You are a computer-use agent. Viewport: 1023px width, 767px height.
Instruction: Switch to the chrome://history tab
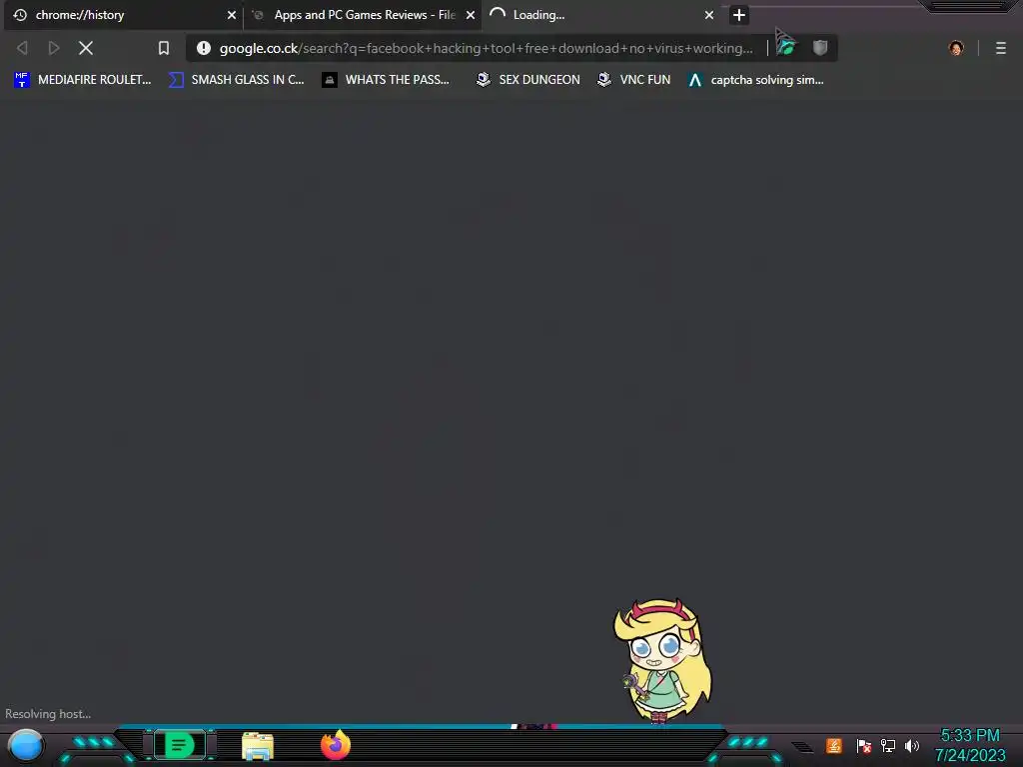tap(121, 15)
